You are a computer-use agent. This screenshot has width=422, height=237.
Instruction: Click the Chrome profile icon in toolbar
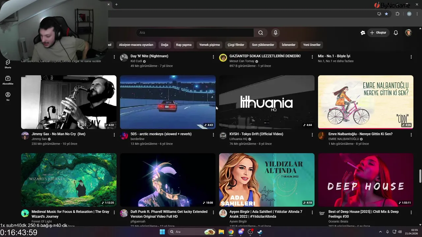click(409, 14)
